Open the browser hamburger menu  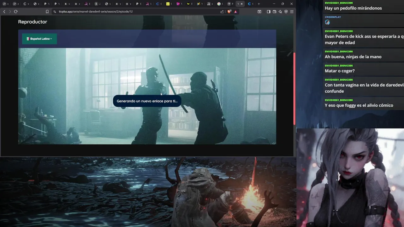292,12
